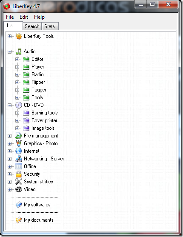Expand the Networking - Server category
The image size is (183, 237).
[x=9, y=159]
